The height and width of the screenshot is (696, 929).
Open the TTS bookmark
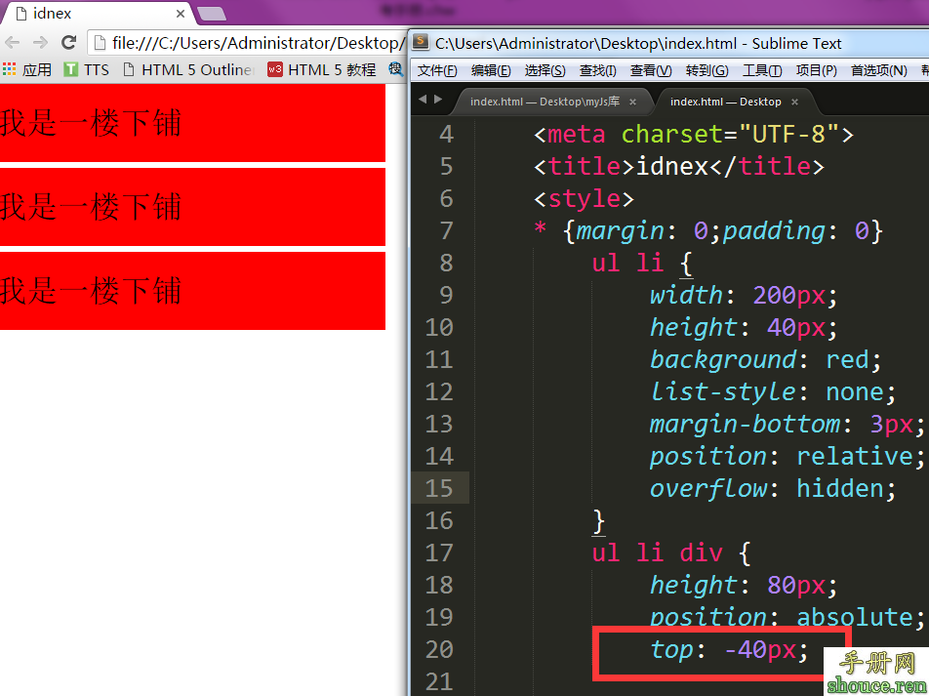86,69
